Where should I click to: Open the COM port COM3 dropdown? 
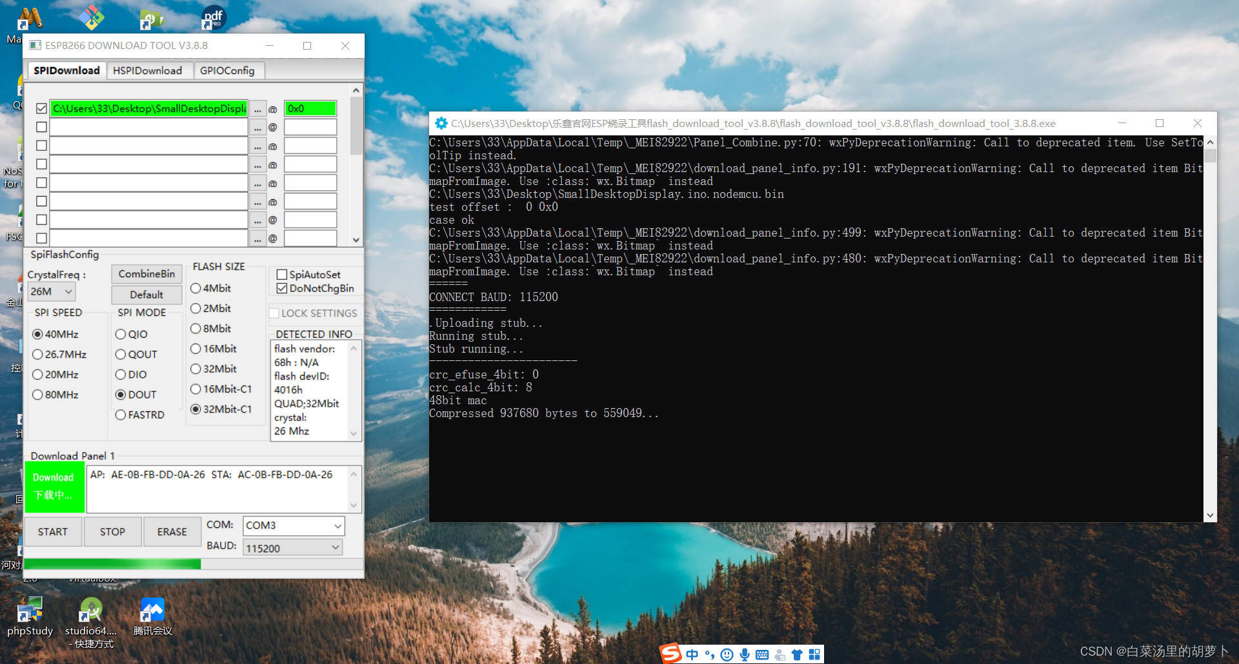point(294,526)
